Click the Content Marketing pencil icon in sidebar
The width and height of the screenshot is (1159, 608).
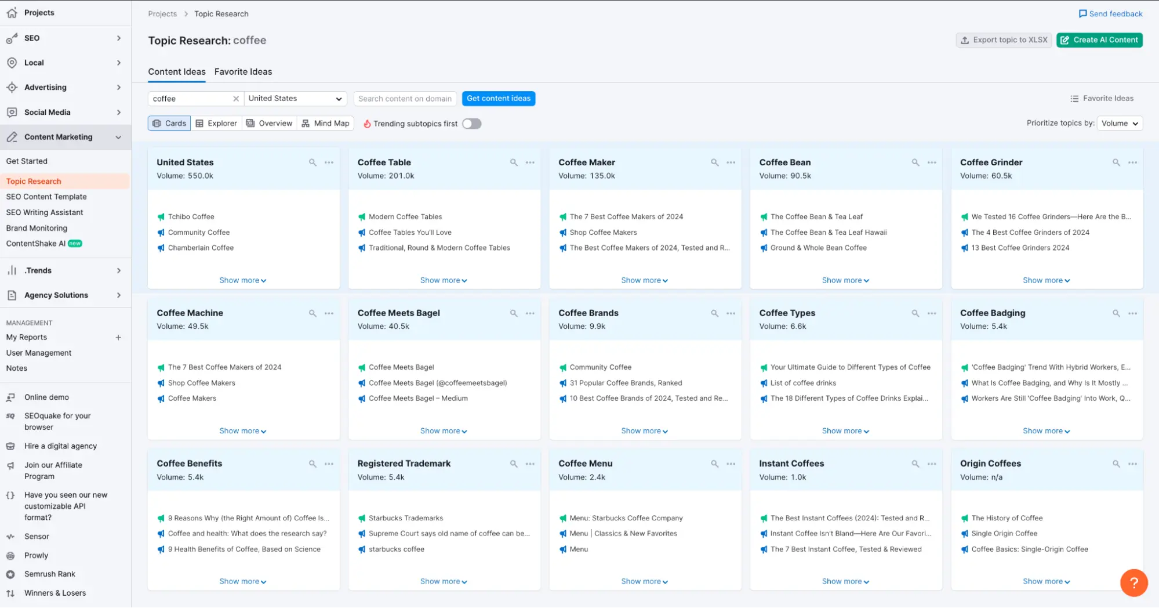(x=11, y=137)
